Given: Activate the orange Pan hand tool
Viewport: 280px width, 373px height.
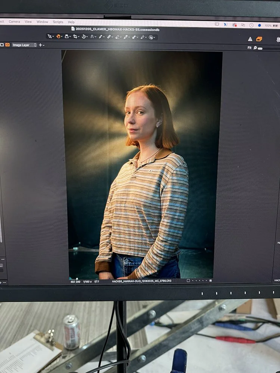Looking at the screenshot, I should [58, 37].
